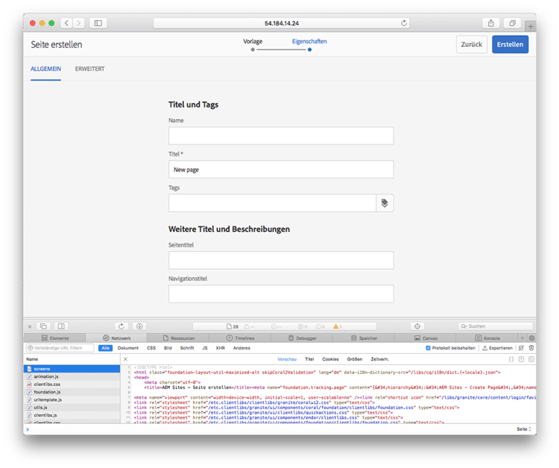Add a new inspector tab with plus

click(522, 338)
